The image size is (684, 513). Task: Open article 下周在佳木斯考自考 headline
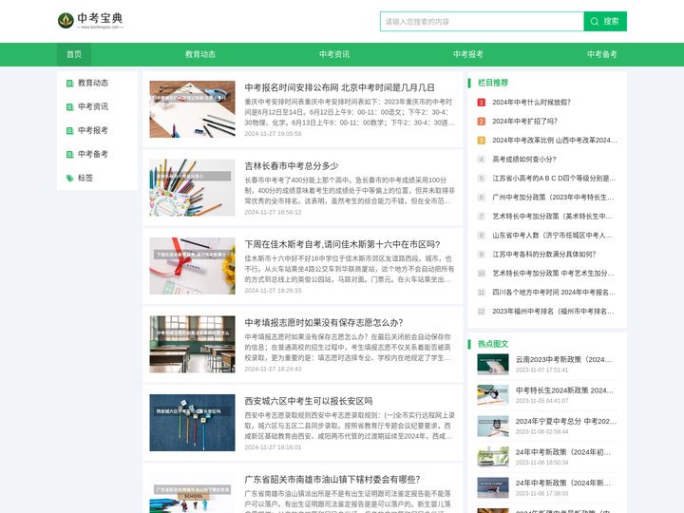pyautogui.click(x=342, y=244)
